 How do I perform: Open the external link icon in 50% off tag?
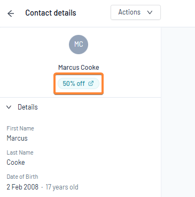coord(91,83)
